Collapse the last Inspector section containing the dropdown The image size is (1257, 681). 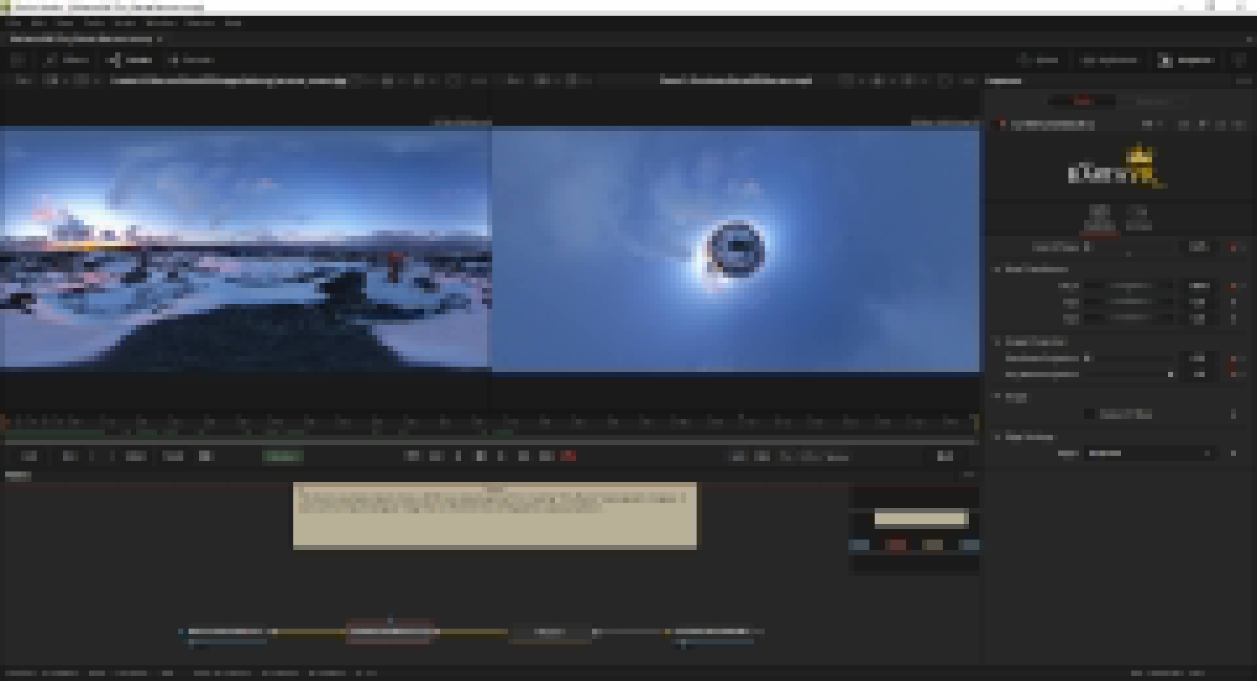998,437
